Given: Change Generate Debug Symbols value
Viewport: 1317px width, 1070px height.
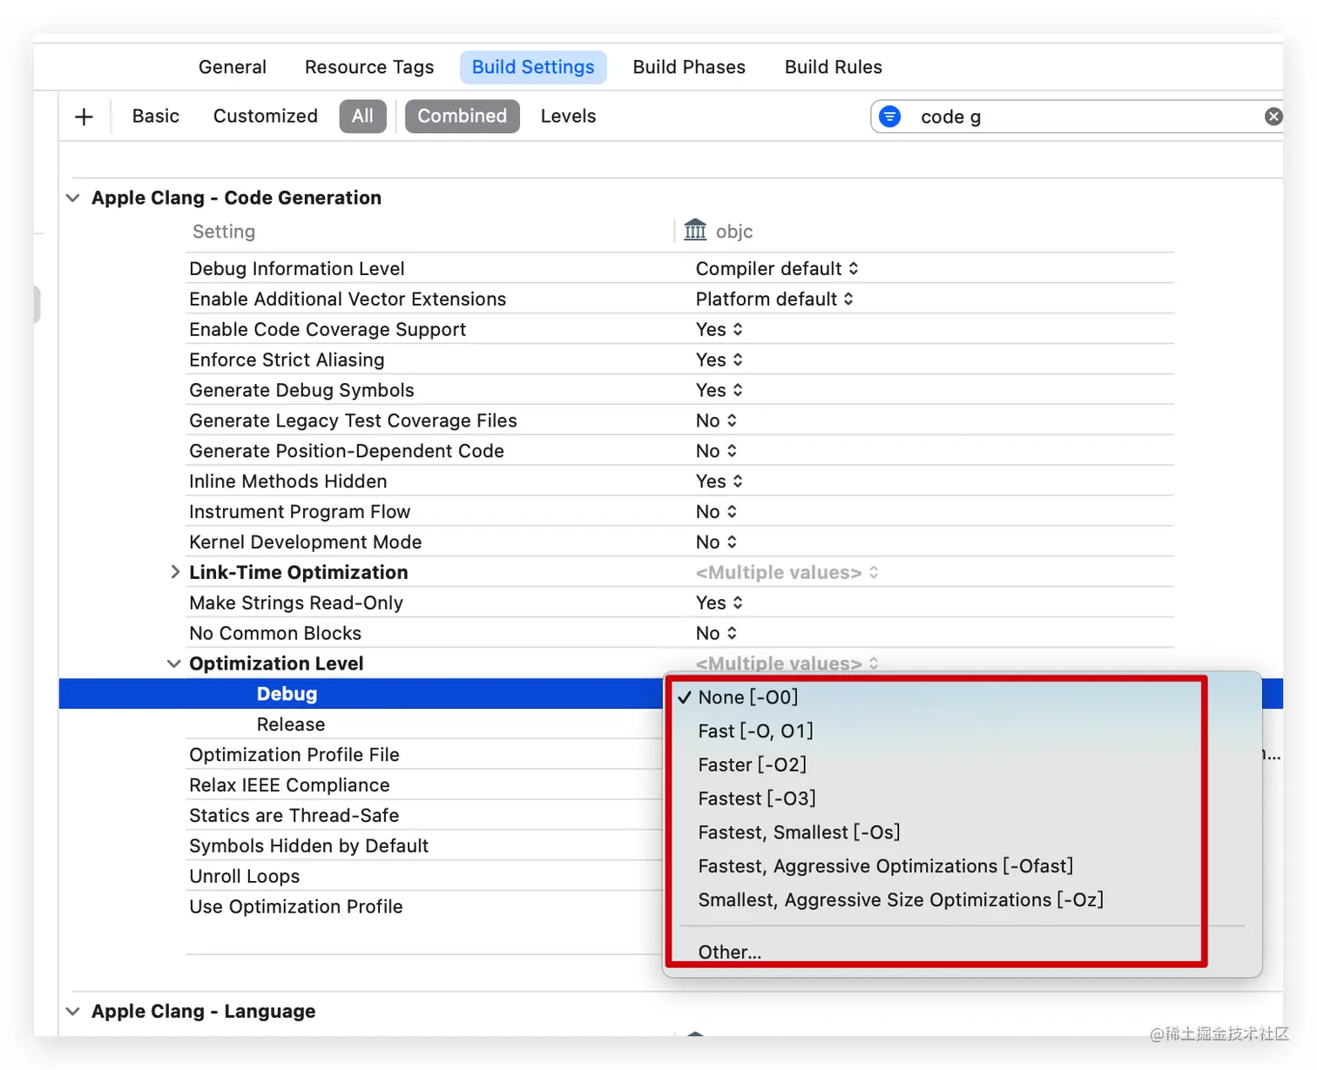Looking at the screenshot, I should coord(719,391).
